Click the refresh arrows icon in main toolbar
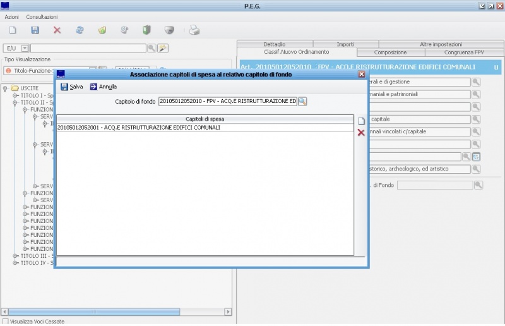Screen dimensions: 505x326 pos(80,30)
